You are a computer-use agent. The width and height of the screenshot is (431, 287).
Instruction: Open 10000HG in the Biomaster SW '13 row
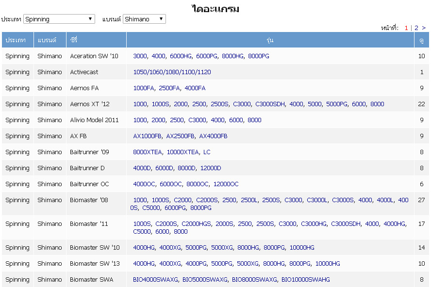[x=327, y=264]
